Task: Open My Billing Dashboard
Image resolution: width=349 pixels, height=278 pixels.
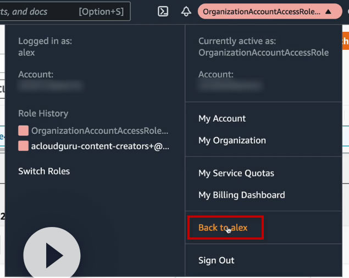Action: click(241, 195)
